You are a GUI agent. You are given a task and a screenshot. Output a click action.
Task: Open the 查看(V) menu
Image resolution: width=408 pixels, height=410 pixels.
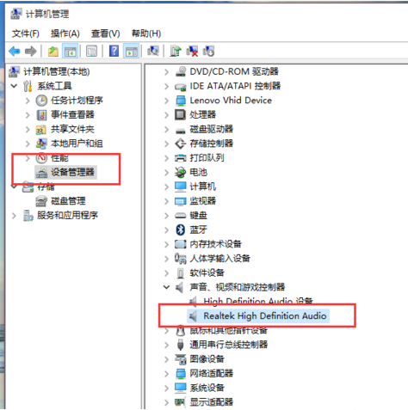point(105,34)
